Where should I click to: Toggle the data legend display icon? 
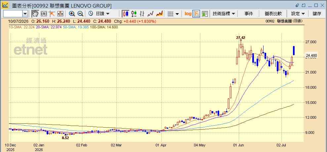pos(196,14)
